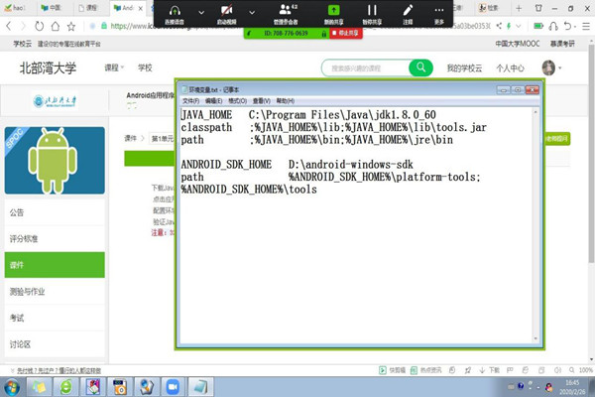This screenshot has height=397, width=595.
Task: Open Notepad 帮助(H) menu
Action: point(285,101)
